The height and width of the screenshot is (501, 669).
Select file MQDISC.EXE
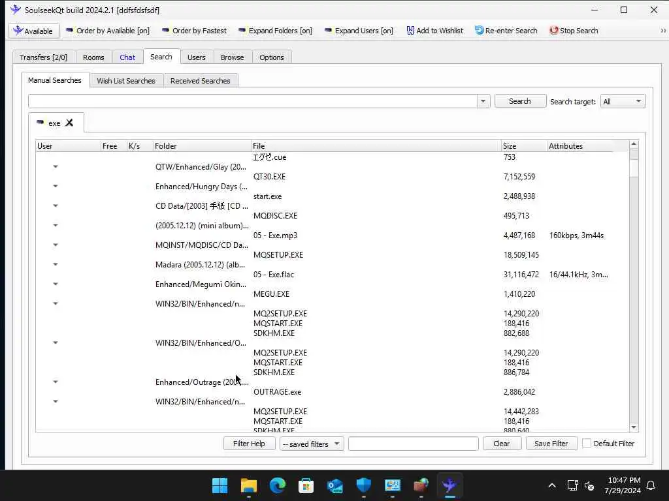pos(275,215)
